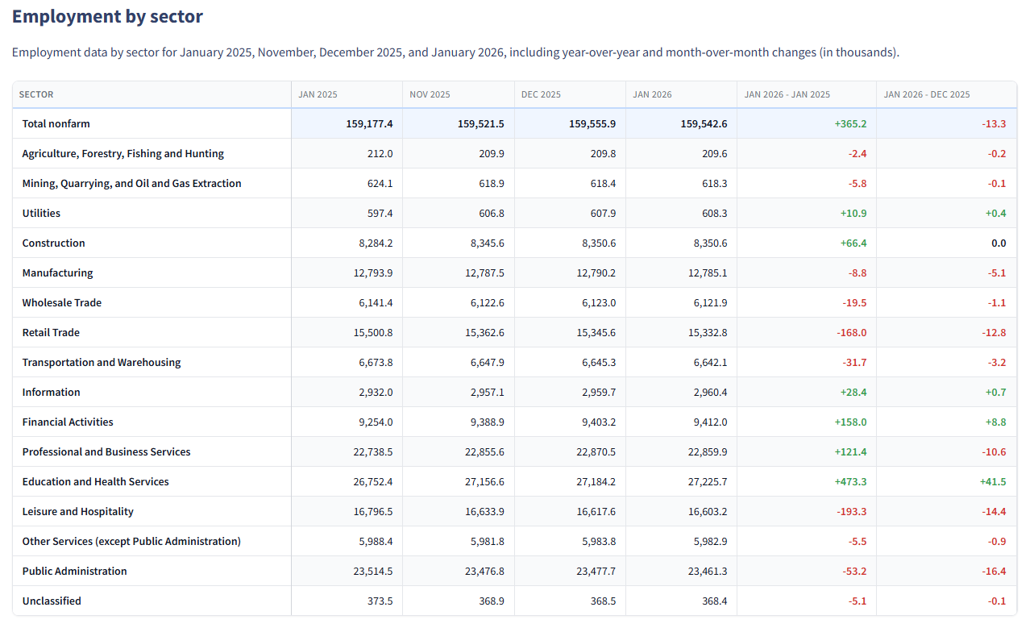The height and width of the screenshot is (628, 1034).
Task: Click the JAN 2026 - DEC 2025 header
Action: (927, 94)
